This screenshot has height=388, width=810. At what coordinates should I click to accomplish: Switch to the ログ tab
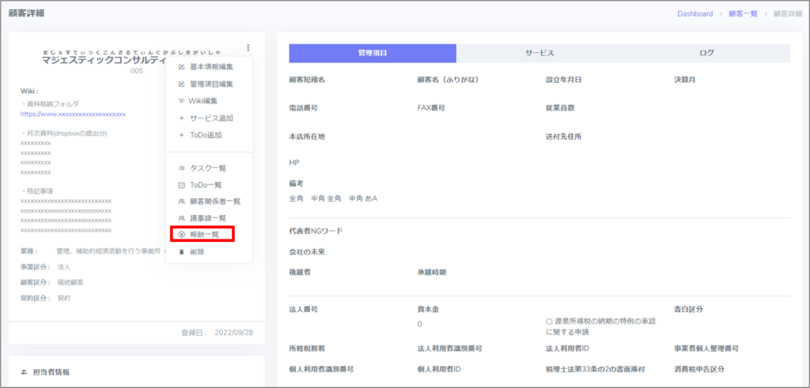pyautogui.click(x=706, y=53)
